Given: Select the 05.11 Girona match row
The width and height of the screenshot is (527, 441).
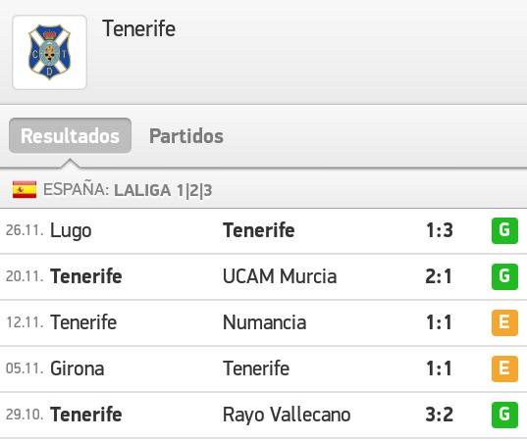Looking at the screenshot, I should [263, 368].
